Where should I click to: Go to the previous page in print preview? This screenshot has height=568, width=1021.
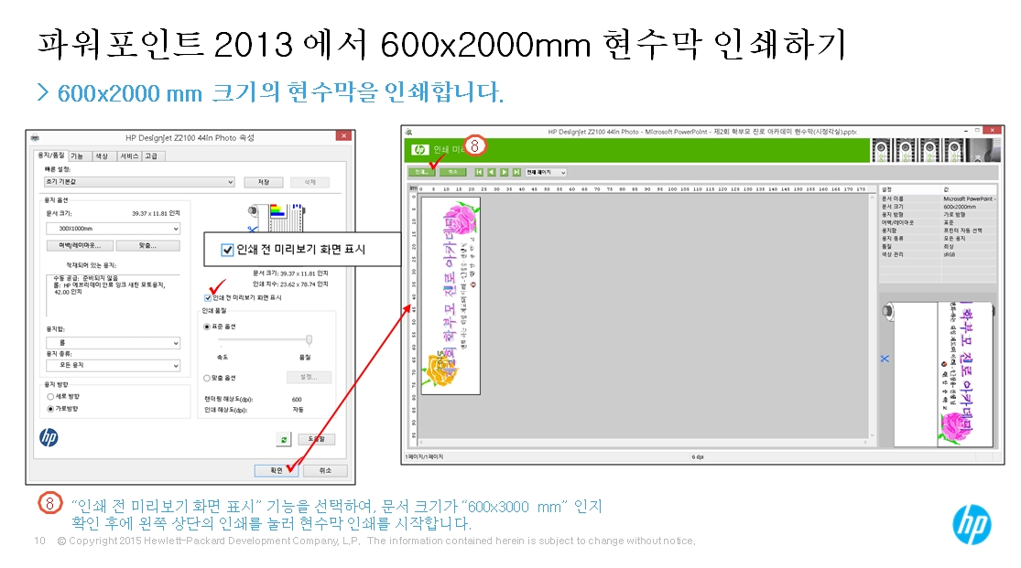(492, 173)
